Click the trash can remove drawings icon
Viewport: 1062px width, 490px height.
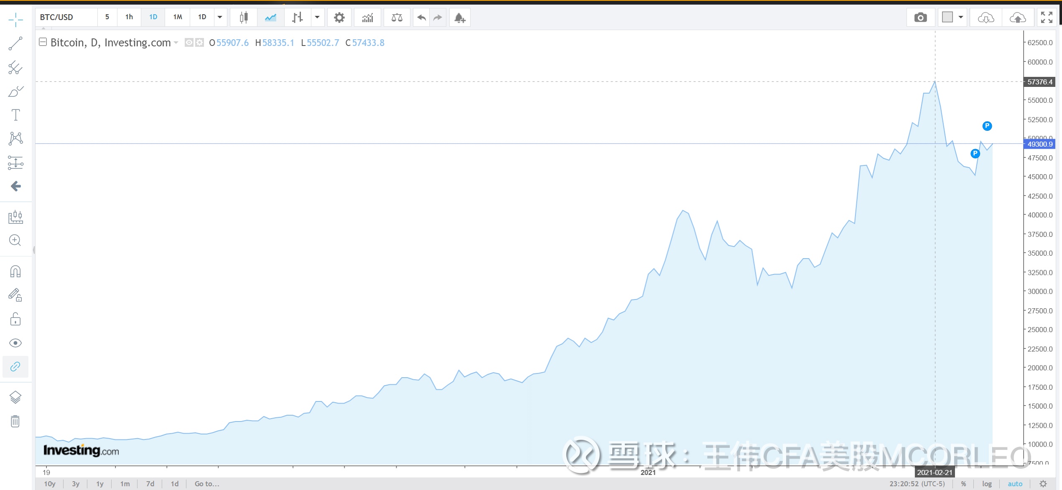(x=15, y=421)
